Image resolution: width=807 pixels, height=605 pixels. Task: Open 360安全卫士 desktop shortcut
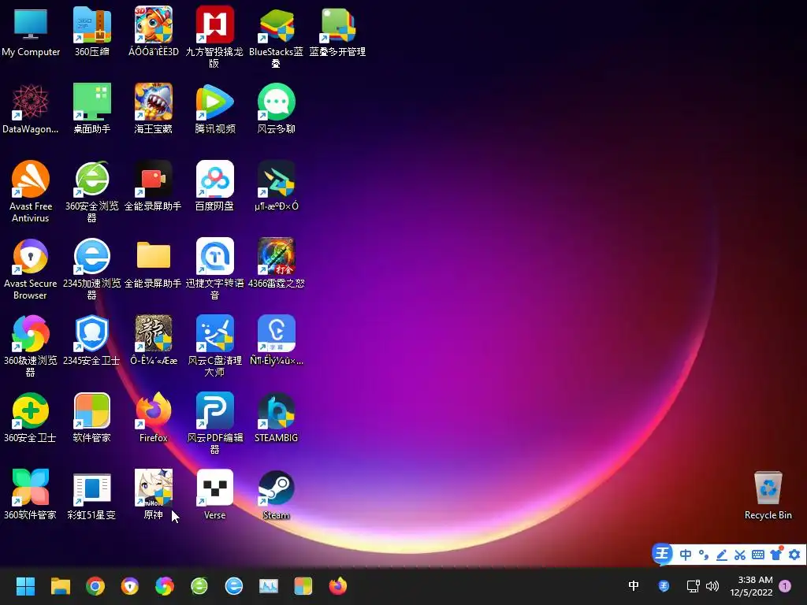click(31, 417)
